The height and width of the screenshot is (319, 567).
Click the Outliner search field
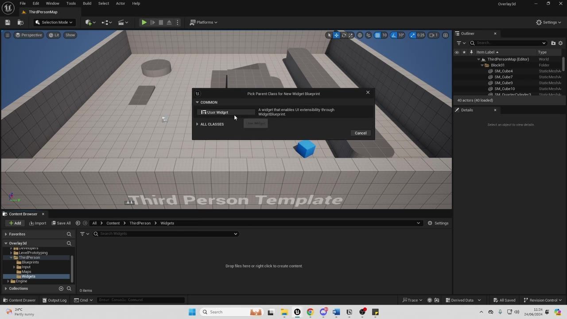508,43
